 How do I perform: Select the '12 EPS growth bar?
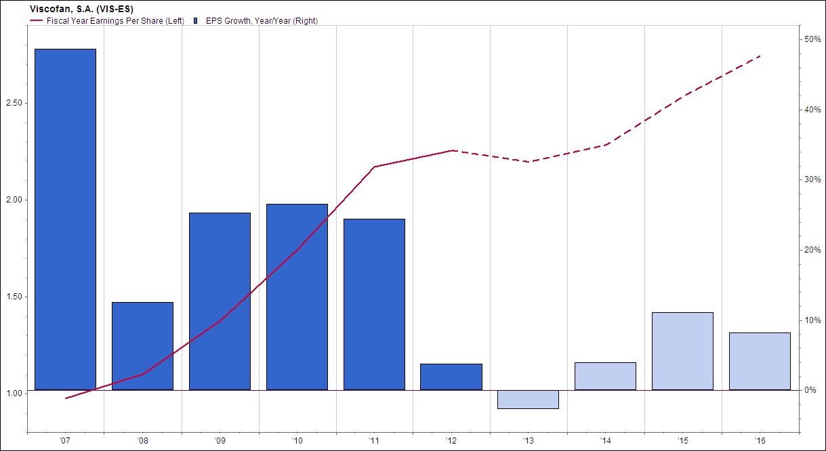point(451,377)
